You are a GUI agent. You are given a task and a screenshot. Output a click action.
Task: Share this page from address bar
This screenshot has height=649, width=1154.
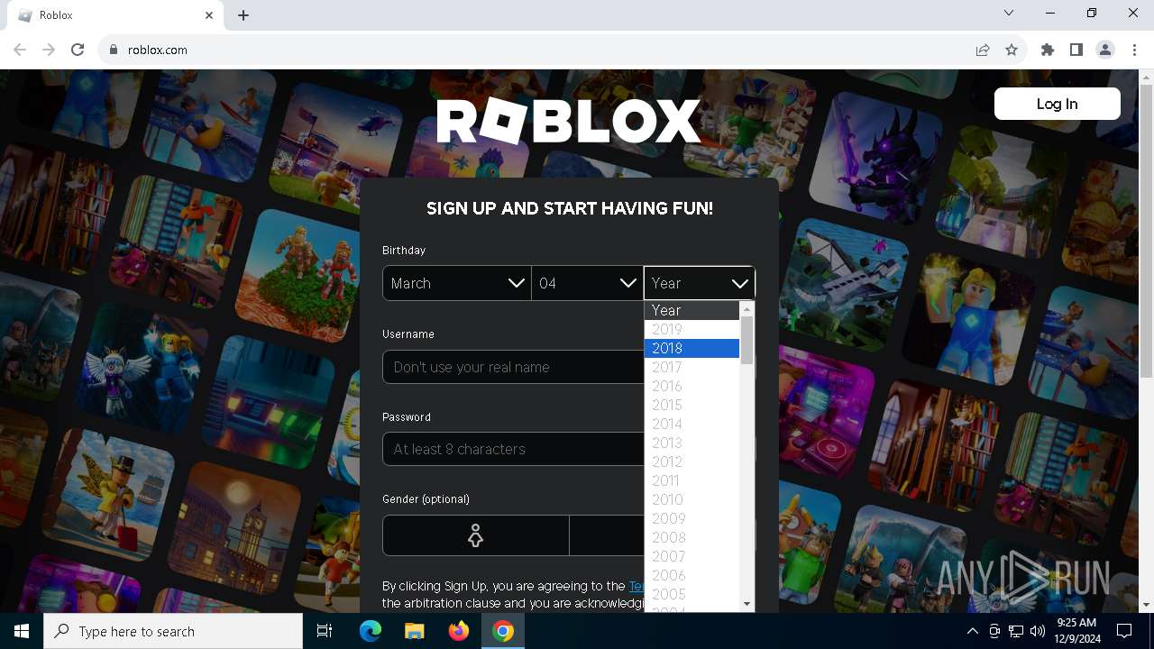click(983, 50)
